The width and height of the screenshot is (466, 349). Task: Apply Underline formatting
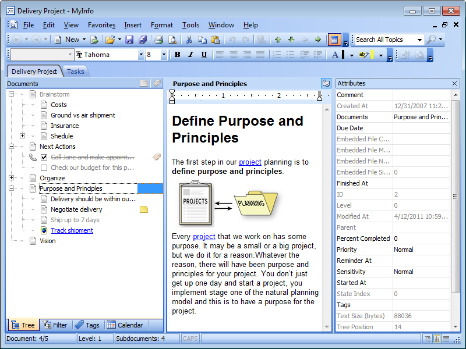point(204,55)
